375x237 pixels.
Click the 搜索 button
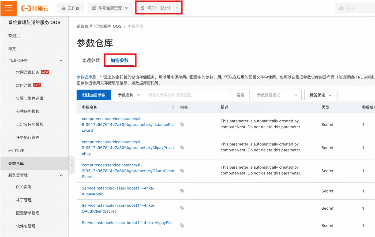pyautogui.click(x=240, y=95)
